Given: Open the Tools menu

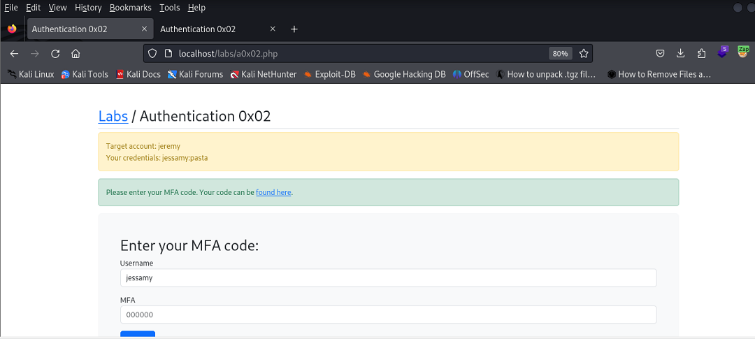Looking at the screenshot, I should pyautogui.click(x=169, y=8).
